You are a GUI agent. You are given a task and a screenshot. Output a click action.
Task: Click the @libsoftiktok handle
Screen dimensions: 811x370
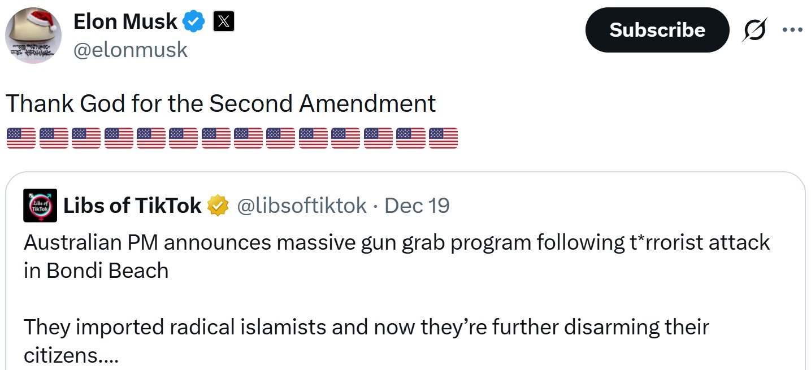302,206
